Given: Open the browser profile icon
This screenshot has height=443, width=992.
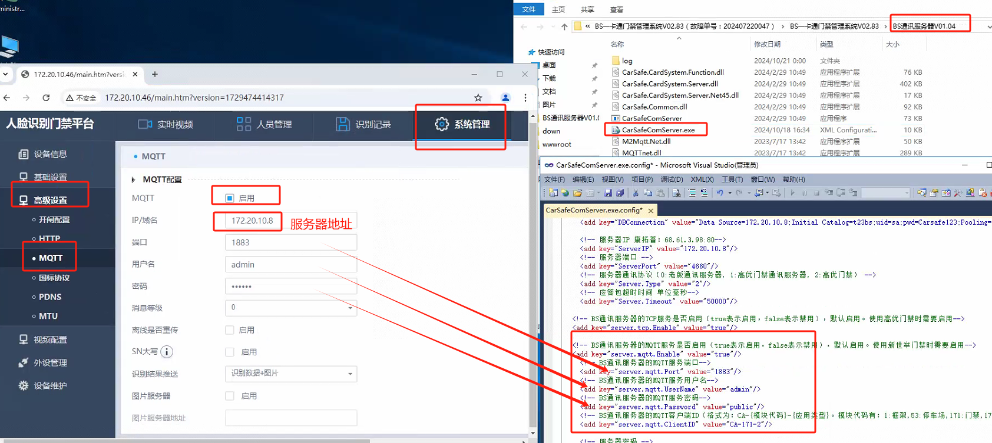Looking at the screenshot, I should [x=505, y=98].
